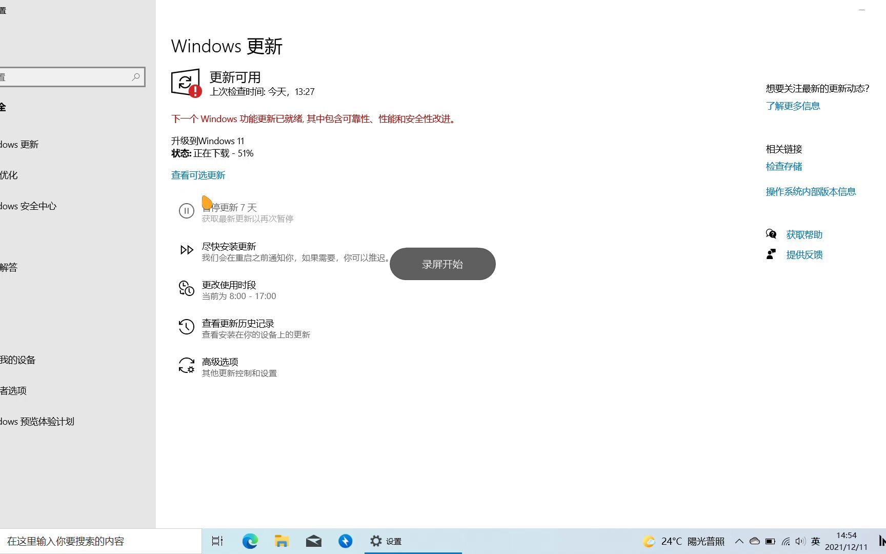Click 获取帮助 link
The width and height of the screenshot is (886, 554).
[804, 235]
